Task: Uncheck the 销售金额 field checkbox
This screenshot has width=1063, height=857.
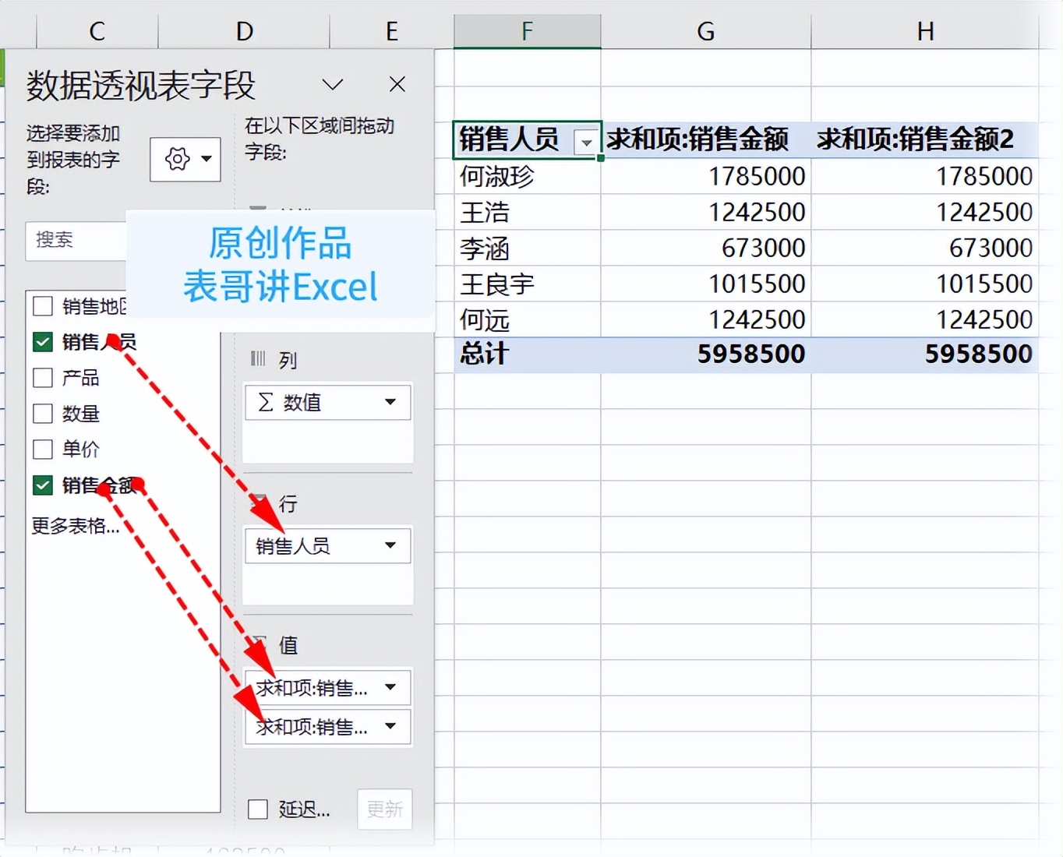Action: [43, 485]
